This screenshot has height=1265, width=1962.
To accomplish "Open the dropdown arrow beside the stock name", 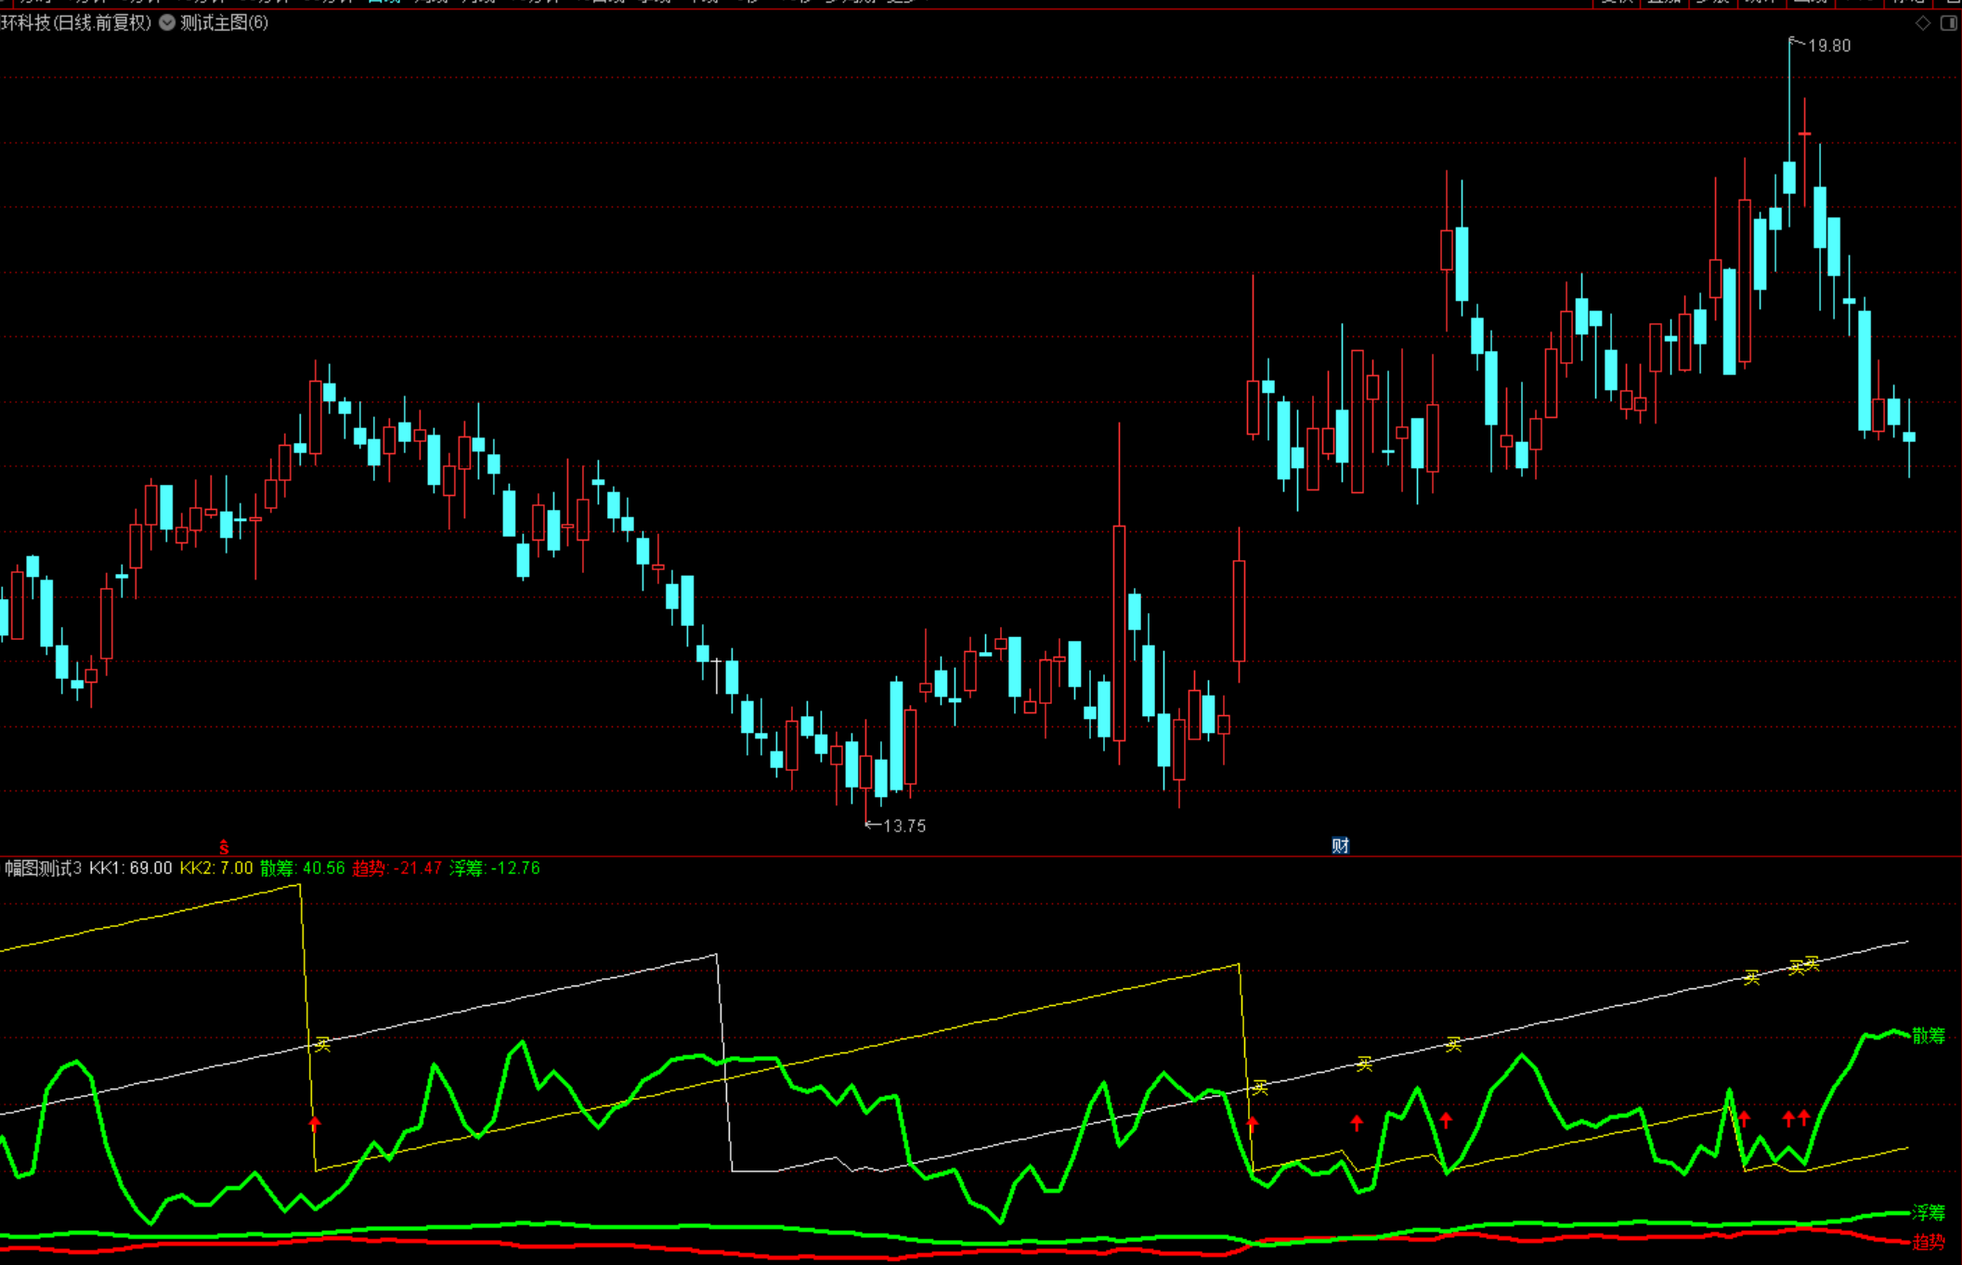I will 167,23.
